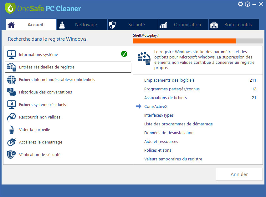Click Liste des programmes de démarrage

[x=178, y=124]
